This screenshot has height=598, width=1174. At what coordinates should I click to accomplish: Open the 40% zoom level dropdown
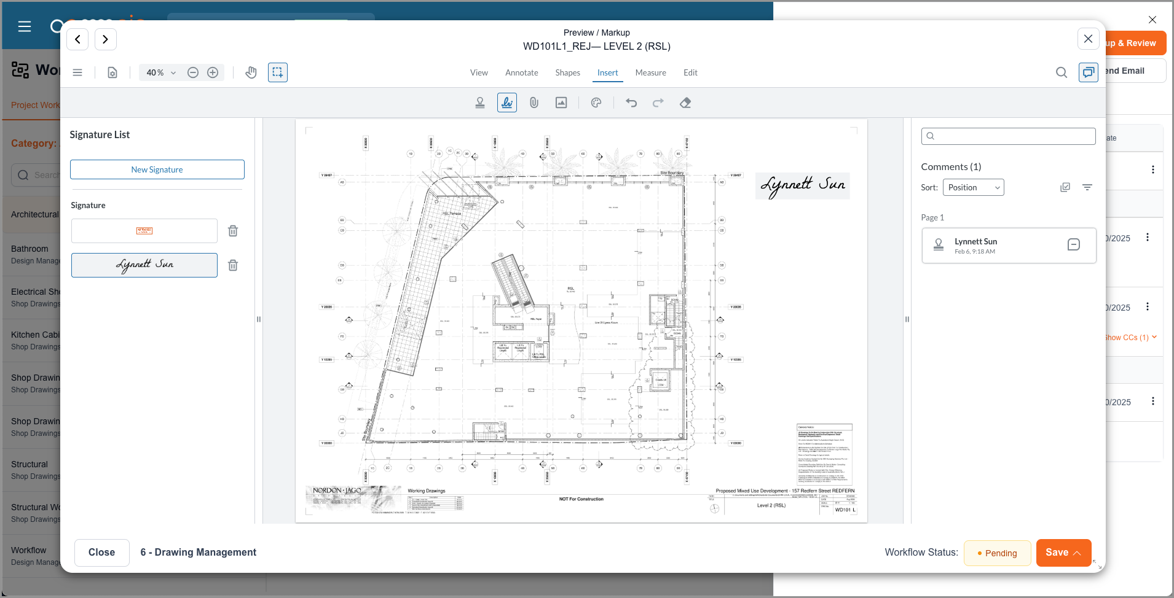[x=161, y=72]
